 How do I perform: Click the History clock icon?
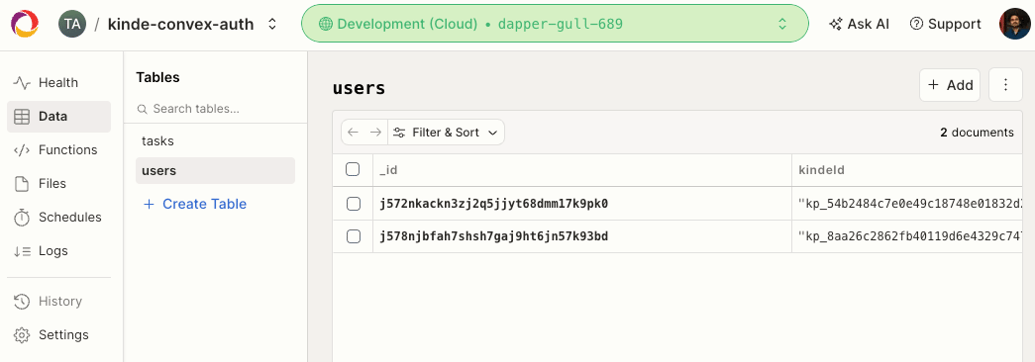[22, 301]
